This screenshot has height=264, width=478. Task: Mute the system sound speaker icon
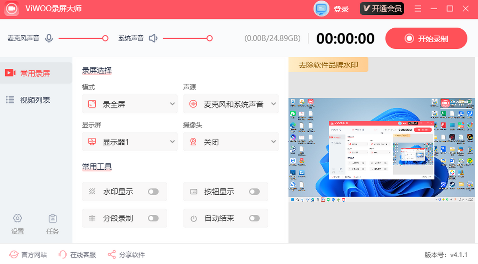click(x=153, y=38)
